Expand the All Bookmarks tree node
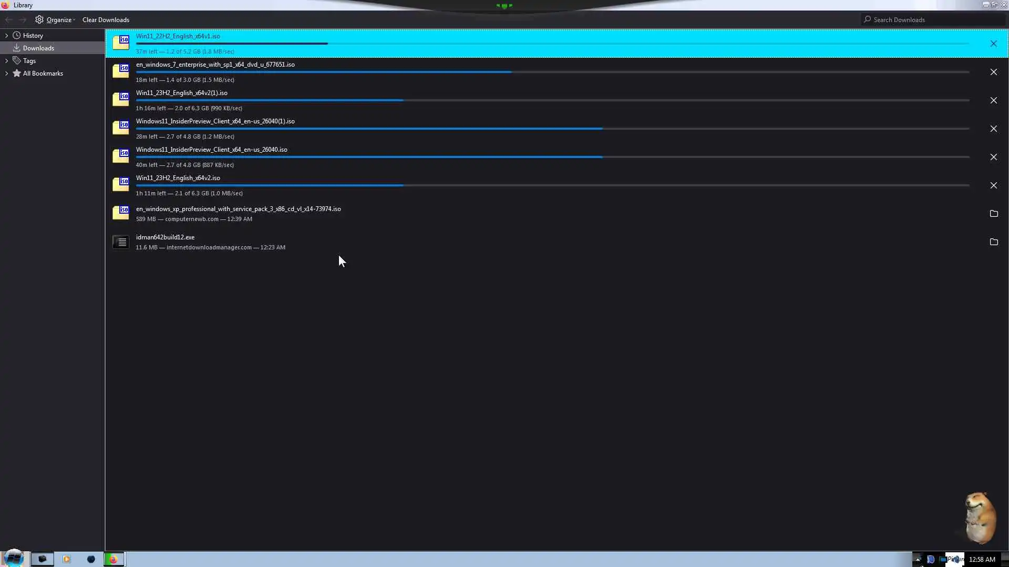The image size is (1009, 567). click(6, 73)
